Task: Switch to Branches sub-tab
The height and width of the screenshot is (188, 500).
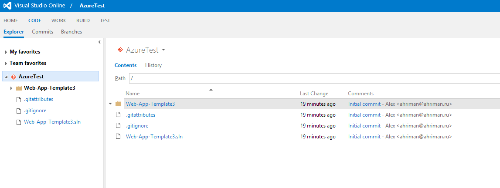Action: pos(71,32)
